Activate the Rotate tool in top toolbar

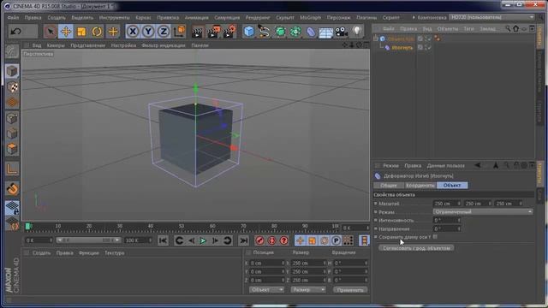click(x=97, y=32)
